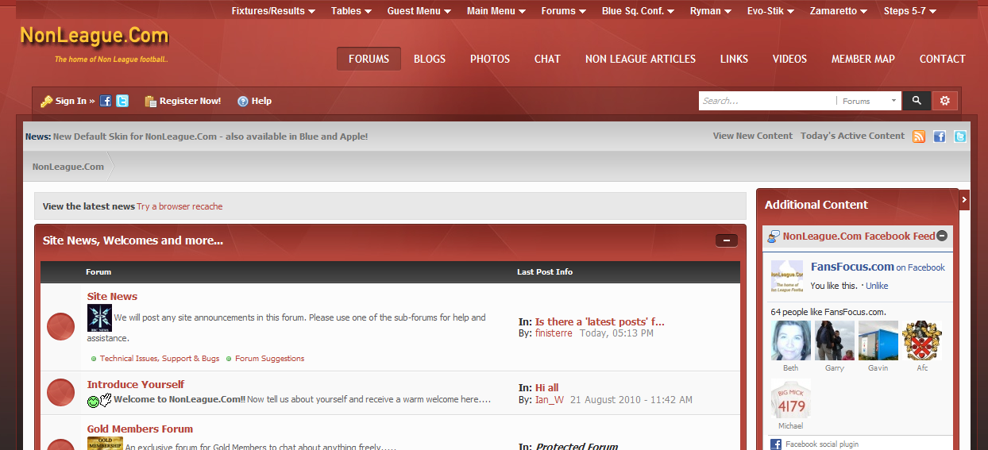The width and height of the screenshot is (988, 450).
Task: Open the Fixtures/Results dropdown menu
Action: (273, 11)
